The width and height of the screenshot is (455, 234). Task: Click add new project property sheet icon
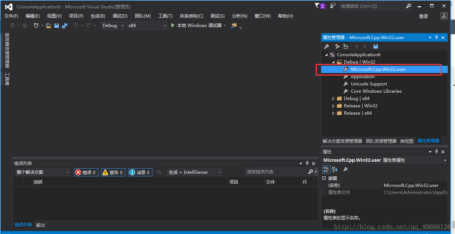click(337, 46)
